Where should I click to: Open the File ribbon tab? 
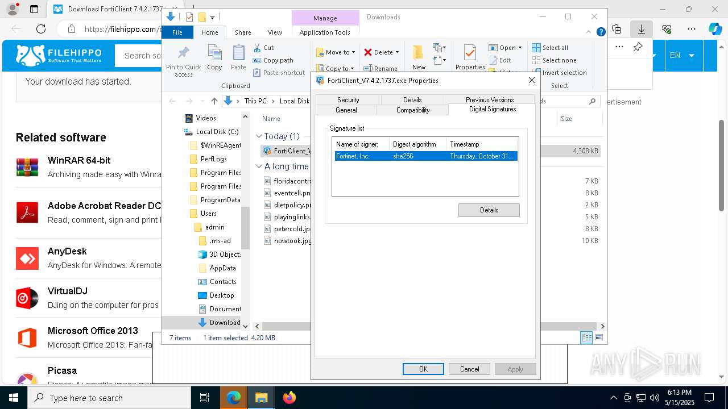coord(177,32)
